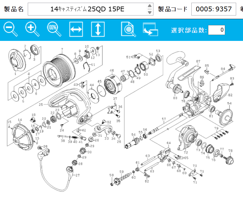Select part number 78 cap label
Screen dimensions: 243x197
tap(230, 151)
